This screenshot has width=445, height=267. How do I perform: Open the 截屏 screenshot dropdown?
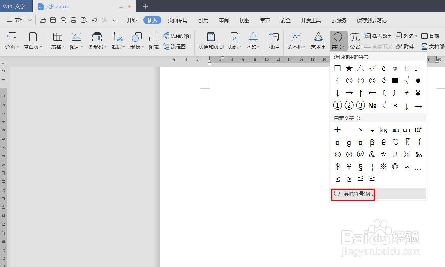118,41
